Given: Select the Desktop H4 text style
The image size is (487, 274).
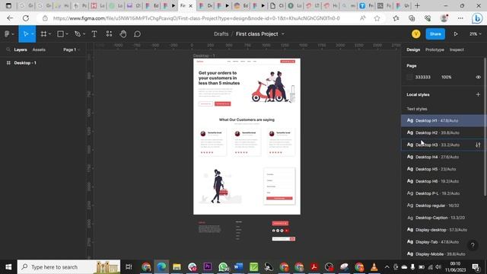Looking at the screenshot, I should point(443,157).
